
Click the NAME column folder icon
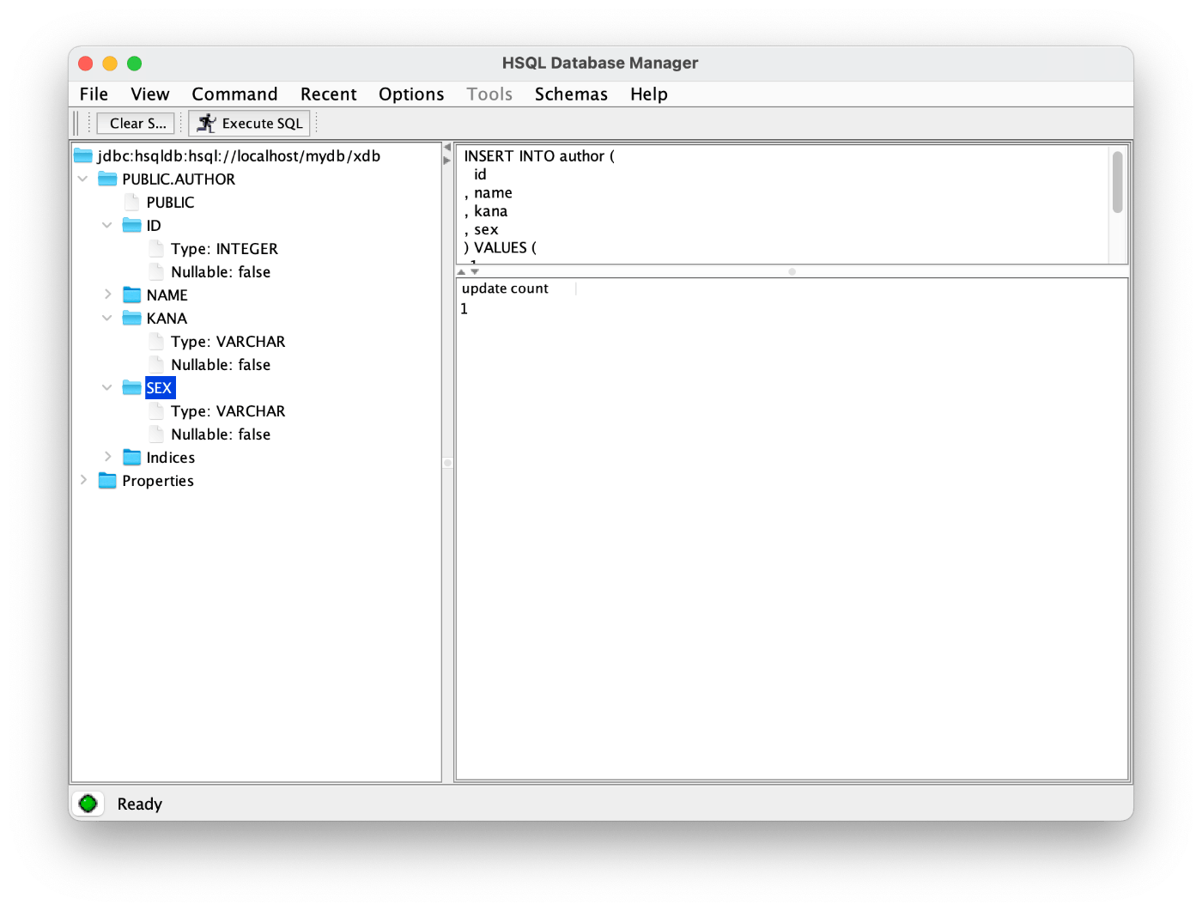pyautogui.click(x=131, y=295)
